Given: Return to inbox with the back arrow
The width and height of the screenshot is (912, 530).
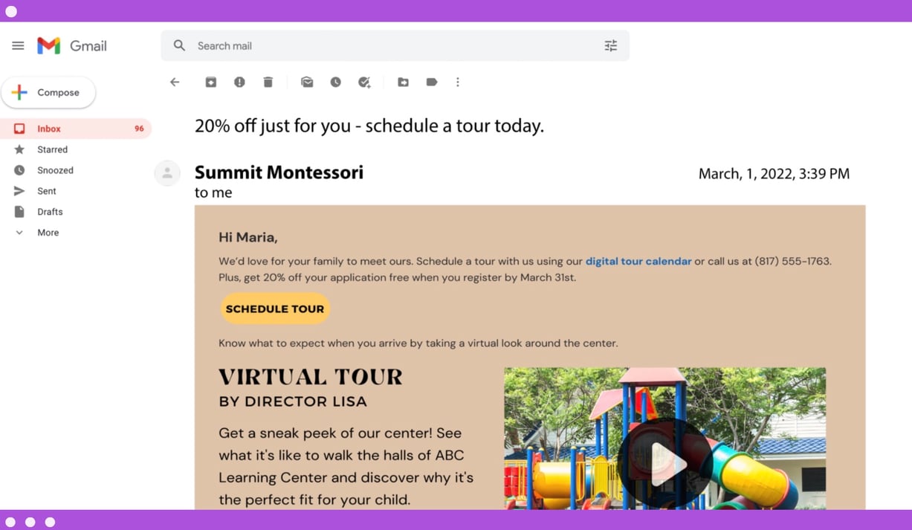Looking at the screenshot, I should pos(175,82).
